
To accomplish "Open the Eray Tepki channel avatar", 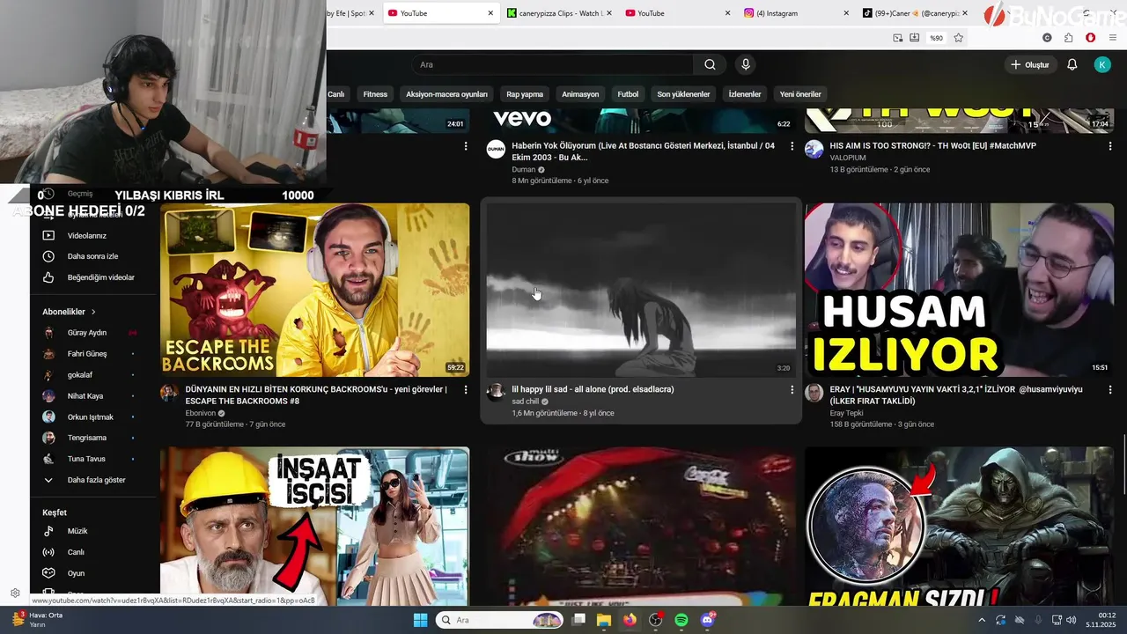I will click(814, 393).
